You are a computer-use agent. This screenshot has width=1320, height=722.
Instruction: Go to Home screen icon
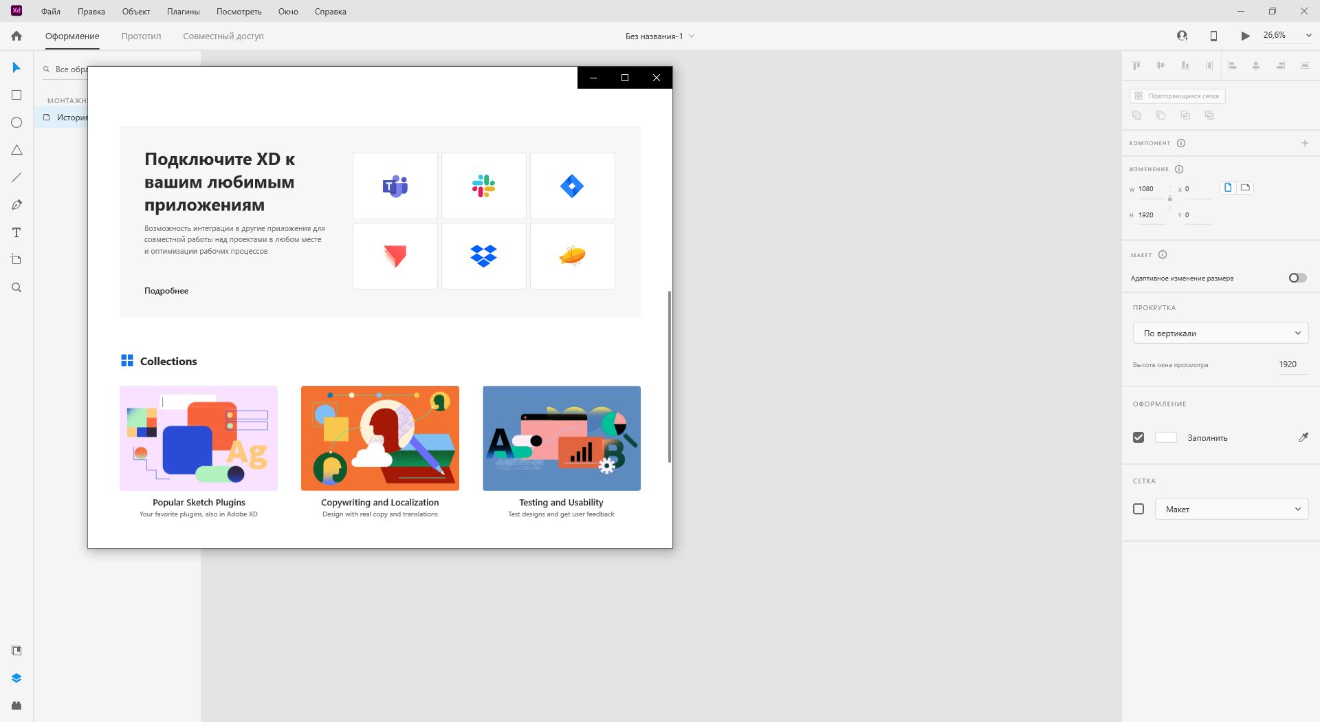click(x=16, y=36)
